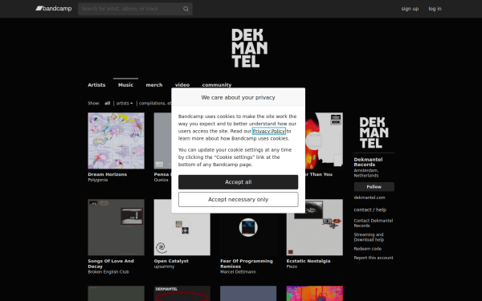Image resolution: width=482 pixels, height=301 pixels.
Task: Open the album with the DEKMANTEL red cover
Action: click(x=182, y=293)
